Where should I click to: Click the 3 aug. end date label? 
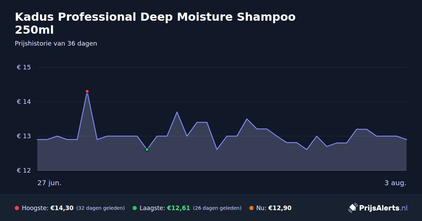(395, 183)
